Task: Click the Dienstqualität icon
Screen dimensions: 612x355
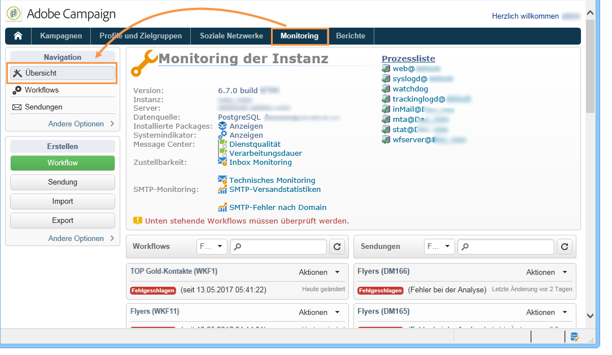Action: (x=223, y=144)
